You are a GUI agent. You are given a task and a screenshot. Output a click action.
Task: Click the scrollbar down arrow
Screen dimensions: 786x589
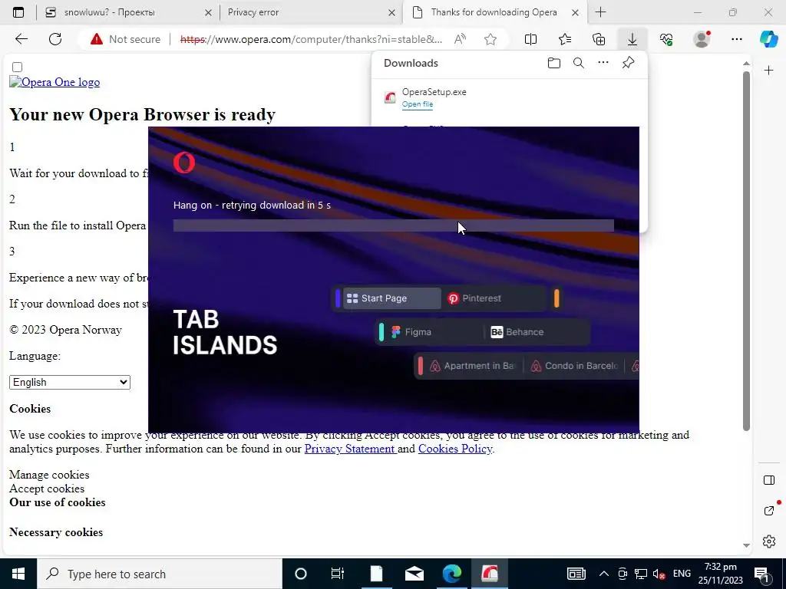(746, 545)
